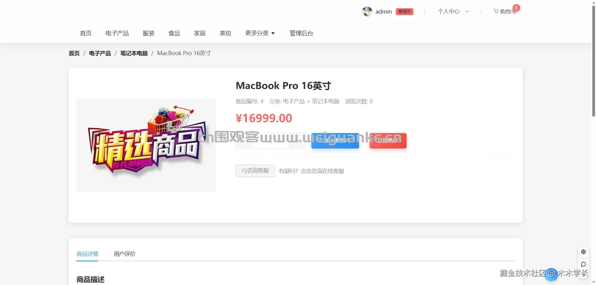The height and width of the screenshot is (285, 596).
Task: Open 管理后台 admin backend
Action: click(x=301, y=33)
